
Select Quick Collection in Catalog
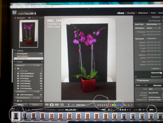[28, 56]
